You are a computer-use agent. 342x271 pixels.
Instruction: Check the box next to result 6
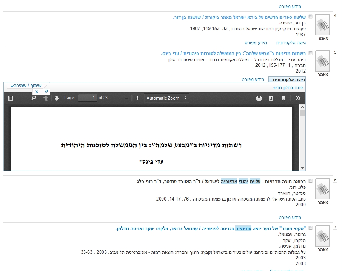(x=310, y=181)
